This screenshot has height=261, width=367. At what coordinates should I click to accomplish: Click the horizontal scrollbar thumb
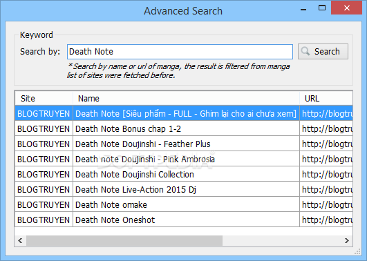(124, 241)
